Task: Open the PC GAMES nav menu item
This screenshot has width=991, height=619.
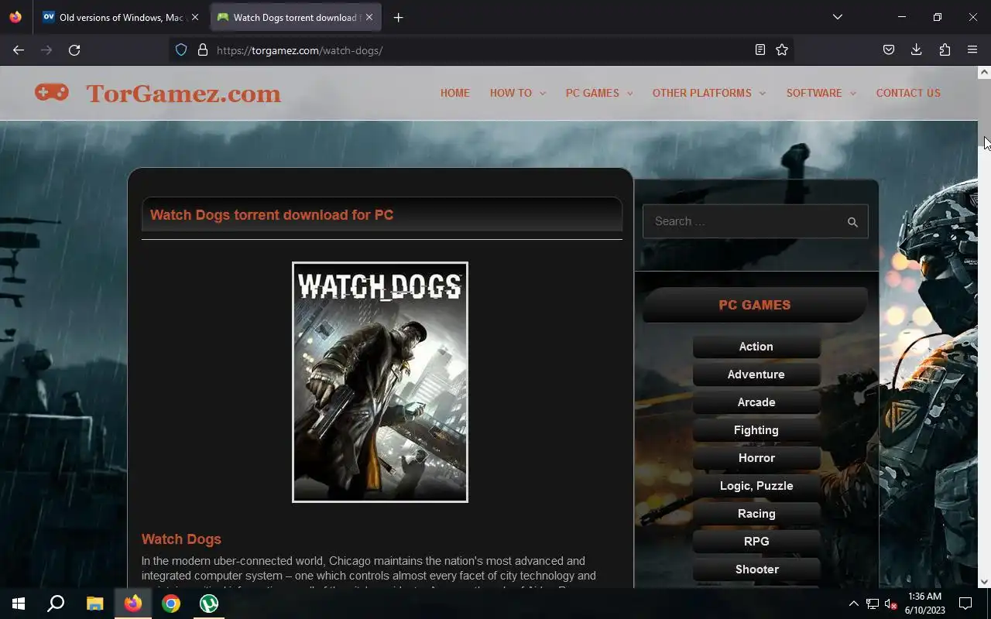Action: (x=592, y=93)
